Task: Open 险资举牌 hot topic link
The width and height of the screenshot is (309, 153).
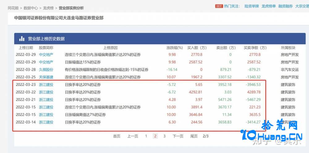Action: tap(252, 6)
